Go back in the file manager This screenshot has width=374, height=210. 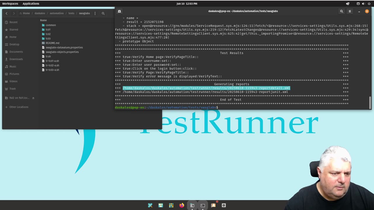click(6, 13)
